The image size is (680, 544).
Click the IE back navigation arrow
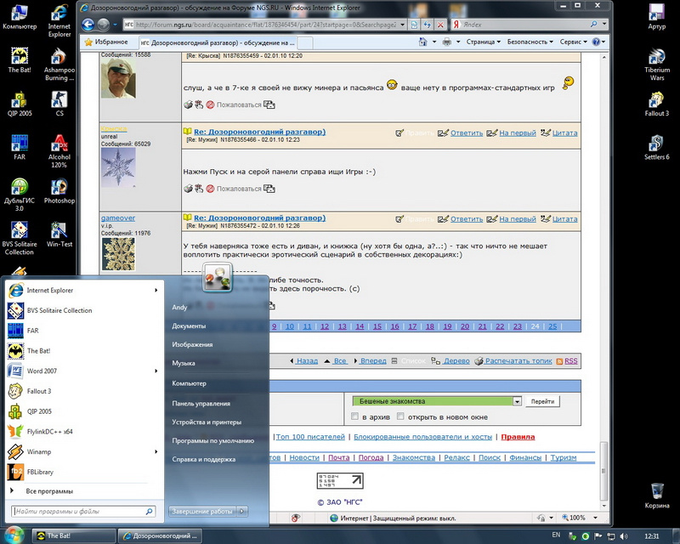(88, 25)
